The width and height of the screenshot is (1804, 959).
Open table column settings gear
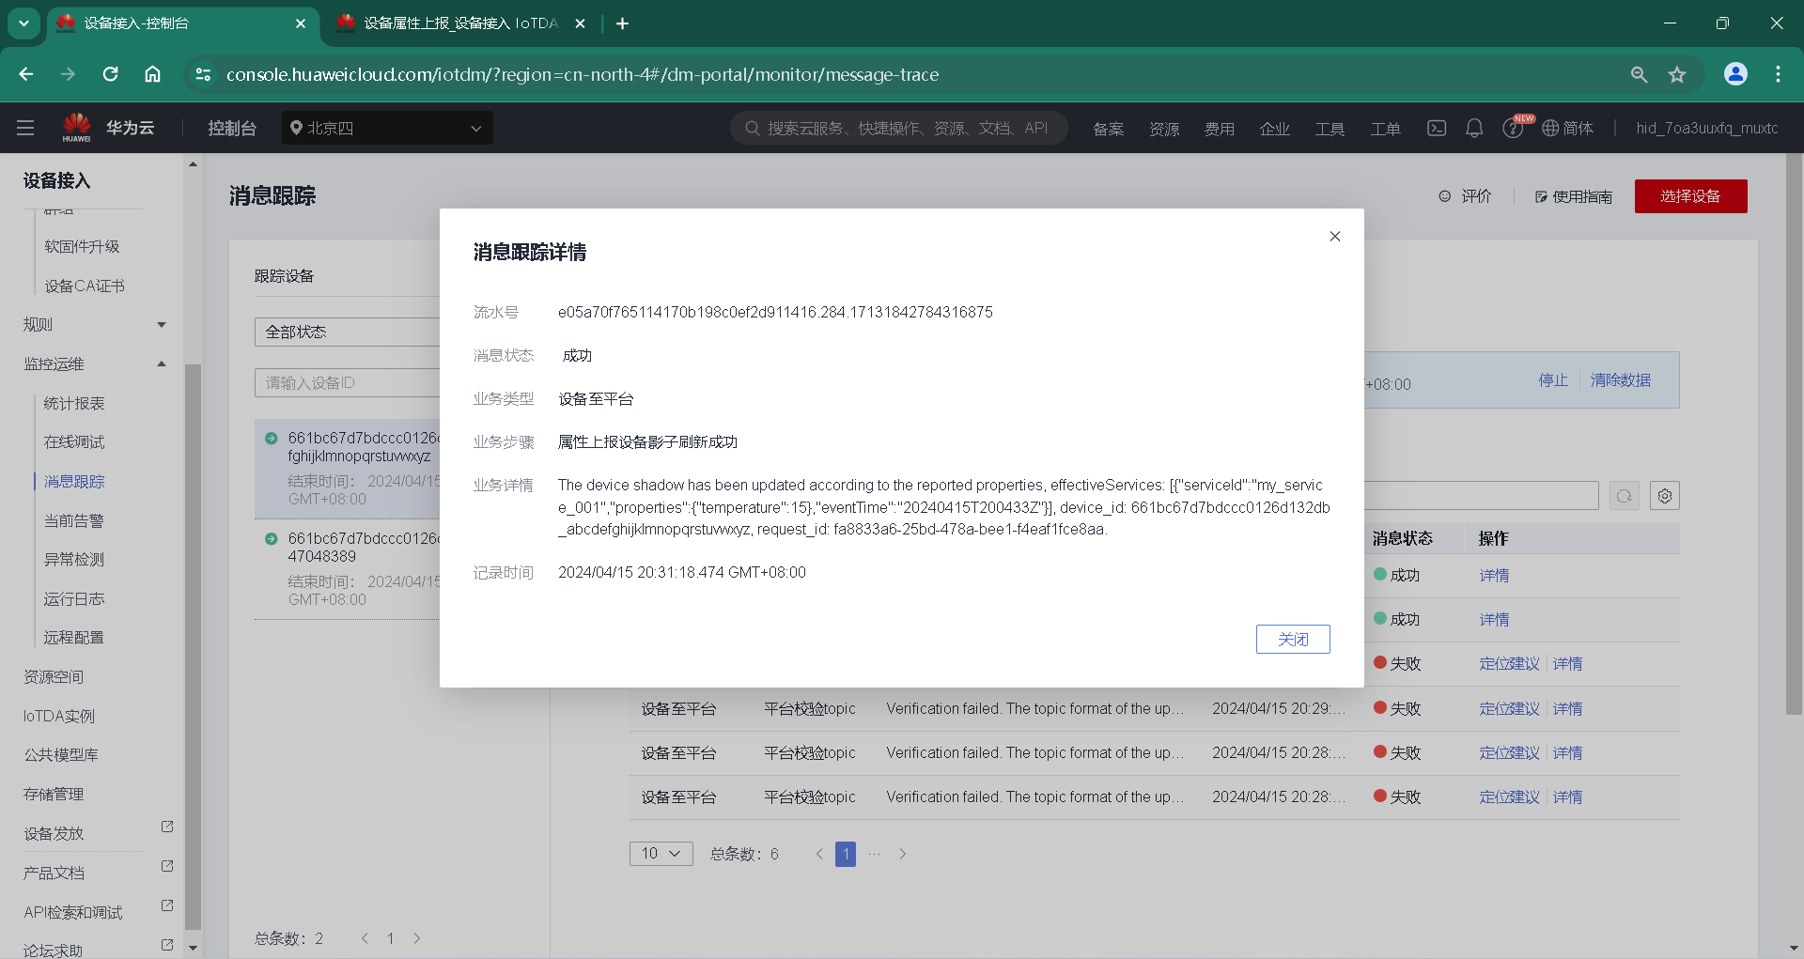[1665, 495]
